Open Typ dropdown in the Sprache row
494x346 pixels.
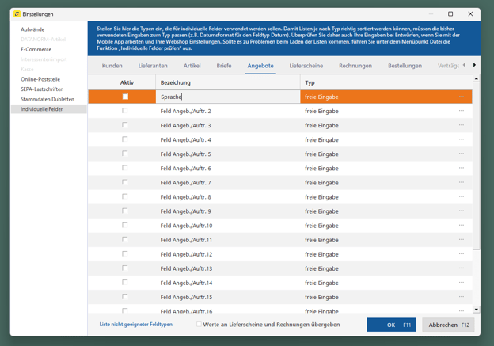click(x=386, y=97)
